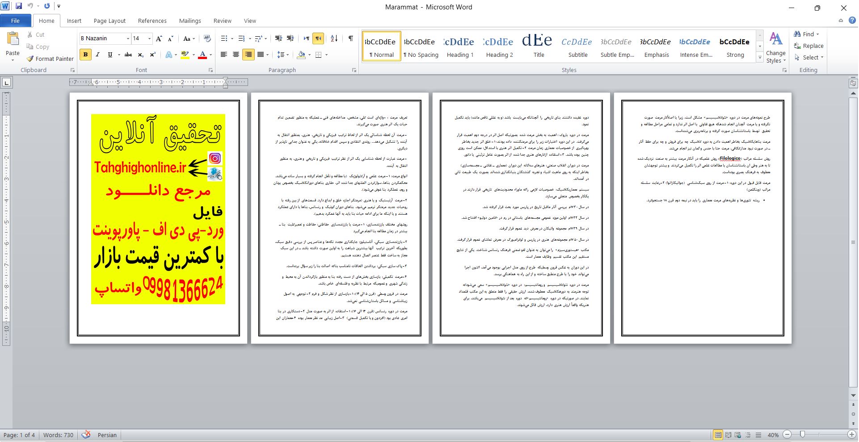The image size is (859, 442).
Task: Shrink font size with the small A icon
Action: pos(170,38)
